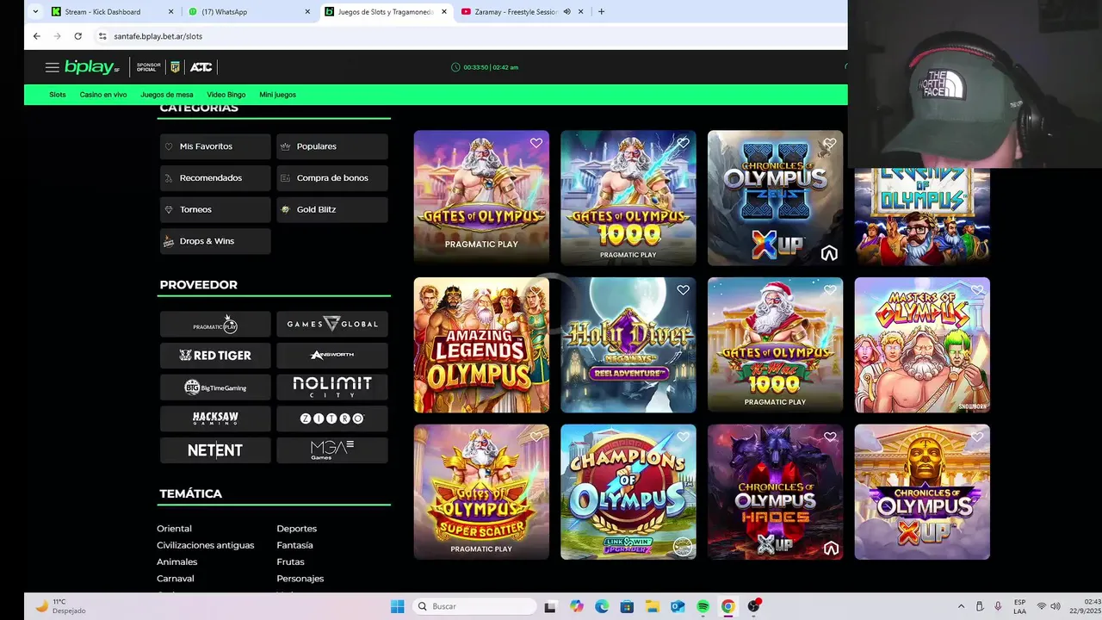Screen dimensions: 1102x620
Task: Select the Drops & Wins category
Action: coord(215,241)
